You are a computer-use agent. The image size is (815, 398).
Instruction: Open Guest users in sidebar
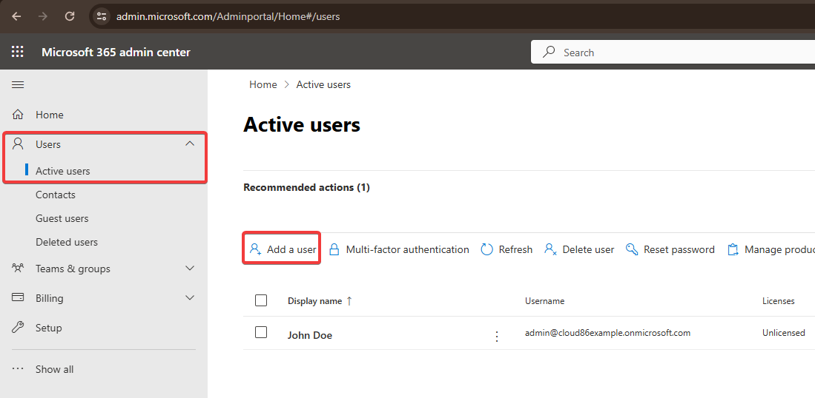pos(62,218)
